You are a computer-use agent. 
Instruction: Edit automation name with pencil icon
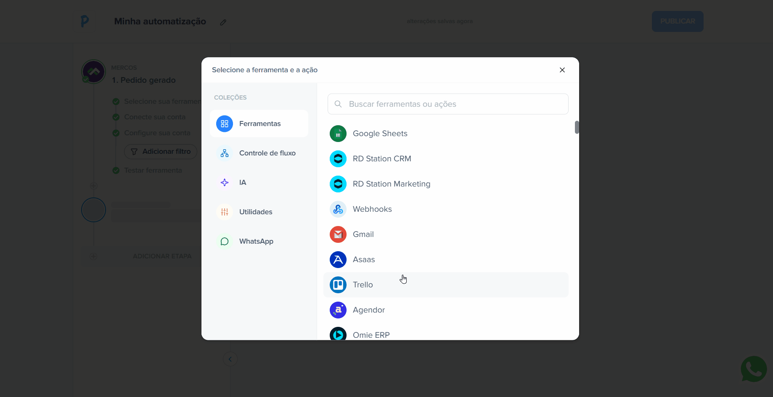click(223, 22)
